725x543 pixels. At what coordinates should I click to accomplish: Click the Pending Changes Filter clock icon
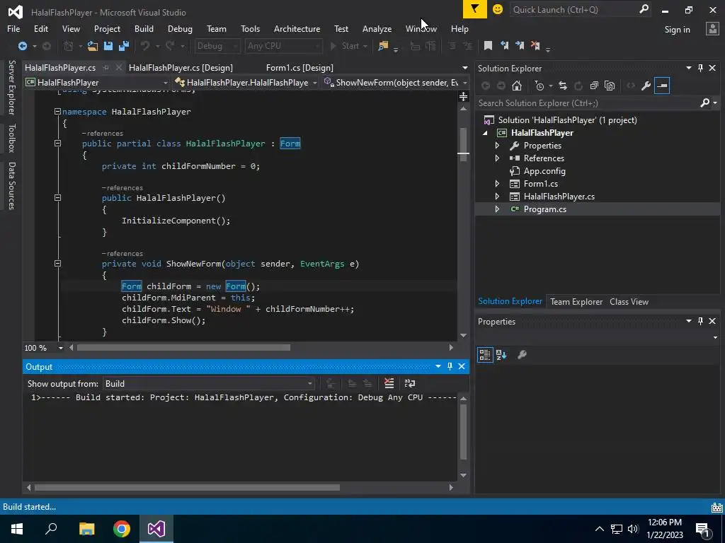539,86
